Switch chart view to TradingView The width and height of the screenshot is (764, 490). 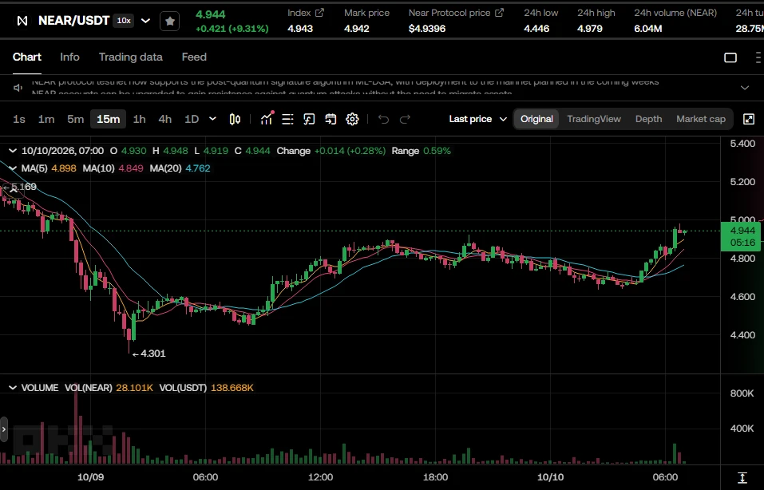click(594, 119)
